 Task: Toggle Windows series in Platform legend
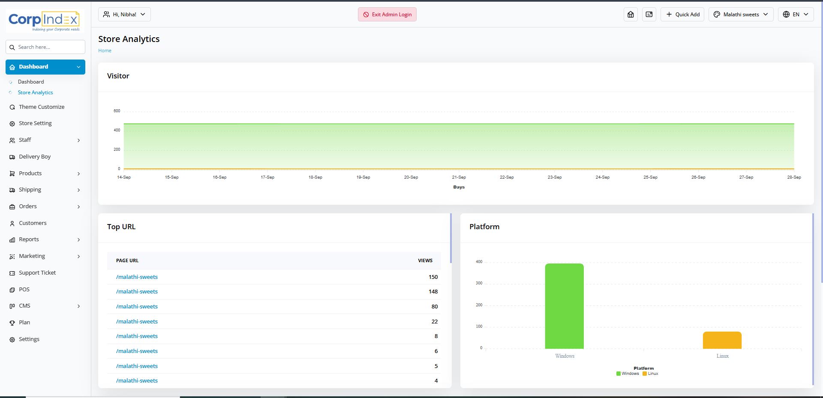click(628, 374)
